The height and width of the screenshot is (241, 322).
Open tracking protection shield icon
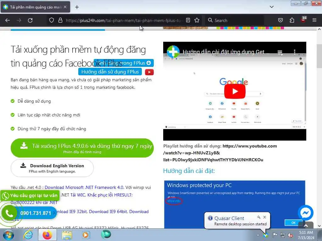pos(52,20)
